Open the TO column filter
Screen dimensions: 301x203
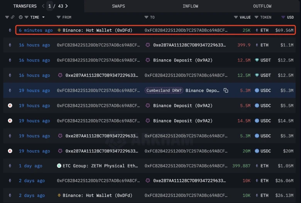click(146, 17)
